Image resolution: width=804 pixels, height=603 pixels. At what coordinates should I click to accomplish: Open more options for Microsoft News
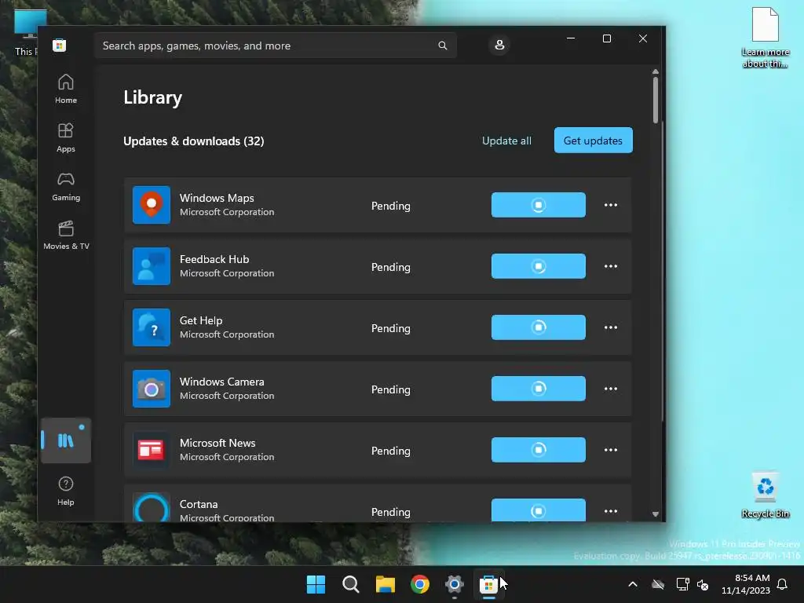click(x=611, y=450)
